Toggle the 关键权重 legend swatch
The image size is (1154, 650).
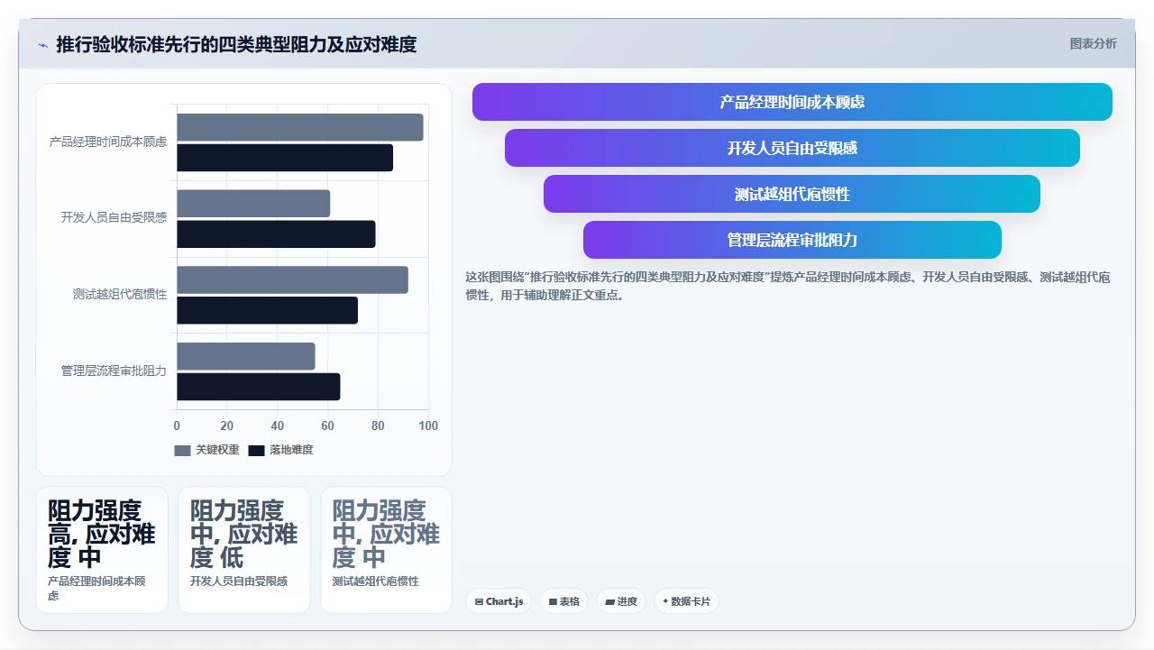pyautogui.click(x=183, y=450)
